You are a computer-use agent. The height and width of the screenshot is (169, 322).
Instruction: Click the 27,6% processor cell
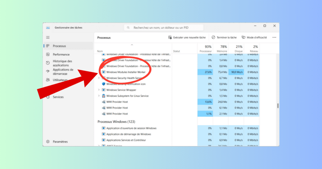(x=205, y=72)
